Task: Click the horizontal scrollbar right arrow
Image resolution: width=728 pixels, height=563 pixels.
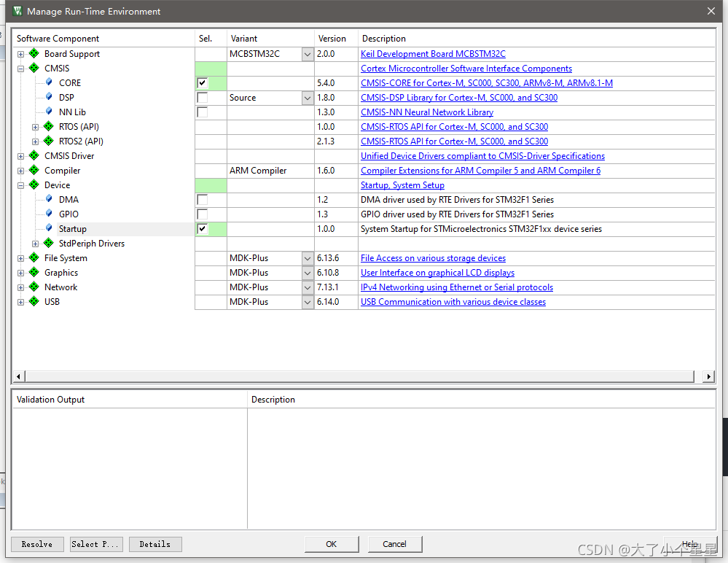Action: pos(708,376)
